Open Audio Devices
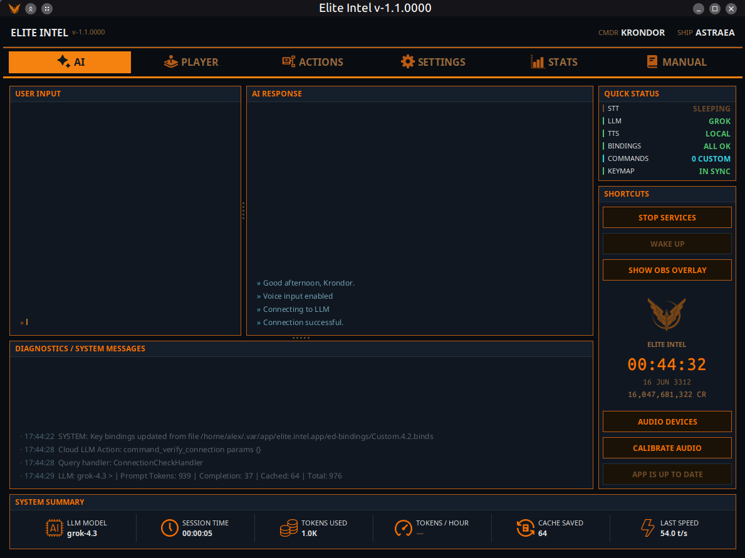The width and height of the screenshot is (745, 558). tap(667, 421)
